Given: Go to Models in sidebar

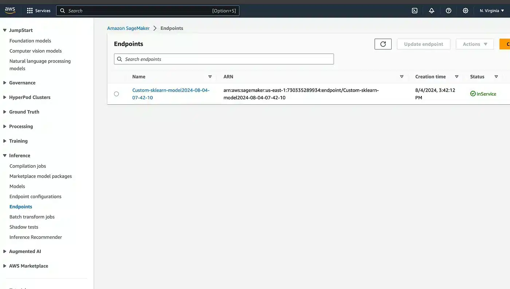Looking at the screenshot, I should point(17,186).
